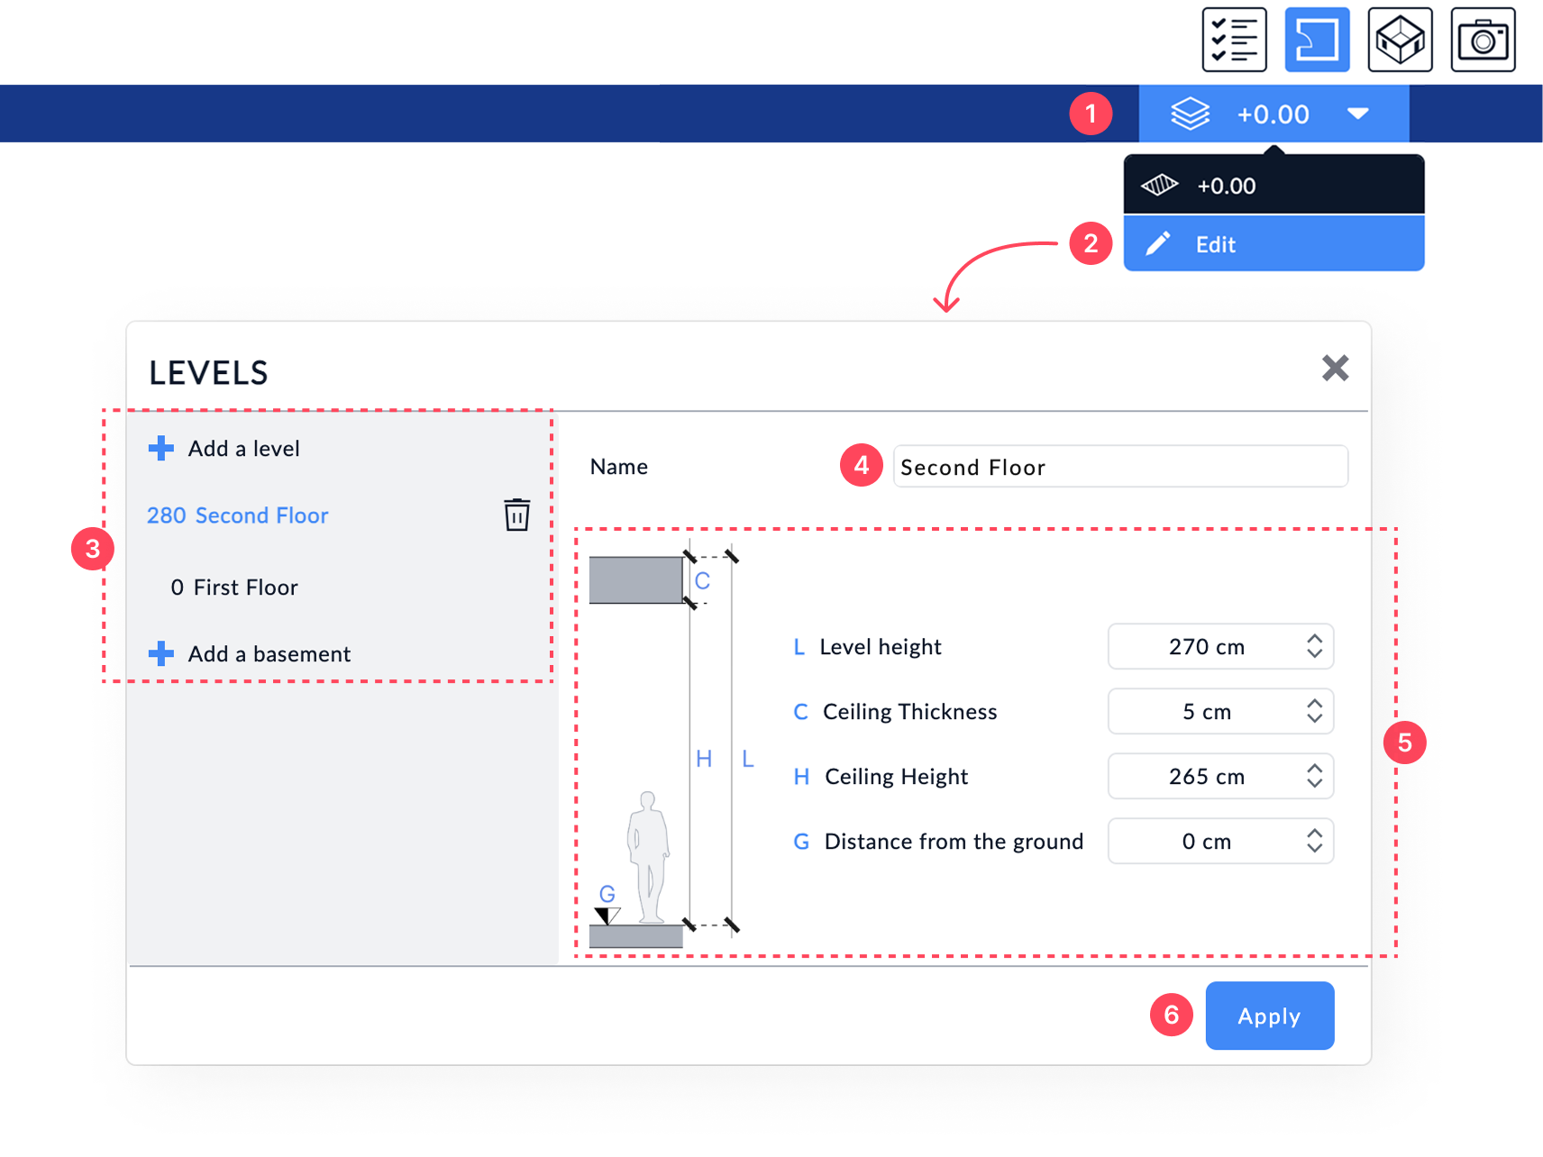Choose +0.00 from the level menu

click(x=1226, y=185)
